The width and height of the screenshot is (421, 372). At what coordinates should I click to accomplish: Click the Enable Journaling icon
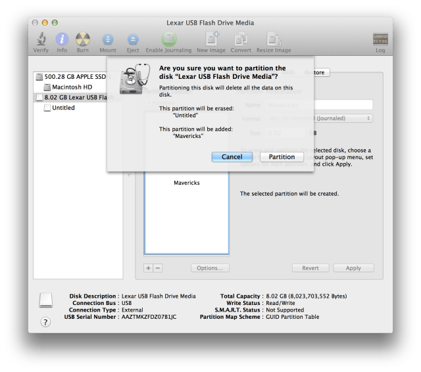click(x=168, y=39)
